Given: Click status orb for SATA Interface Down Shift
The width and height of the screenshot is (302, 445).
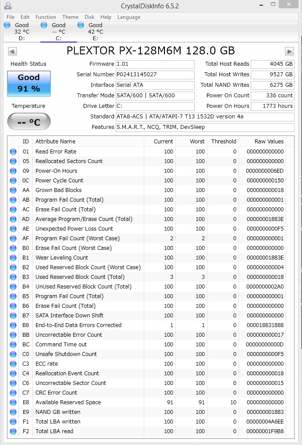Looking at the screenshot, I should click(x=13, y=316).
